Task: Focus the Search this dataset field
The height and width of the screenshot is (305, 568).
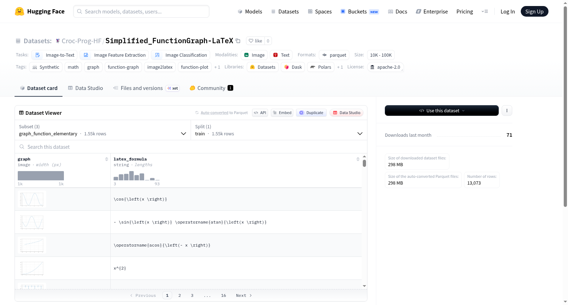Action: (x=191, y=147)
